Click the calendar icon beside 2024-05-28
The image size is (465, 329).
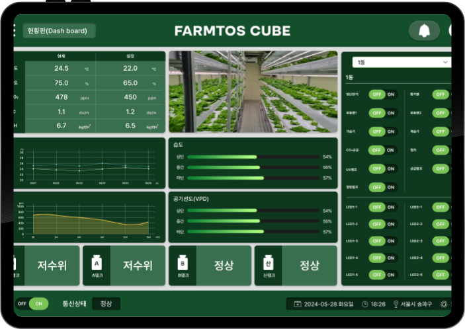click(x=298, y=304)
